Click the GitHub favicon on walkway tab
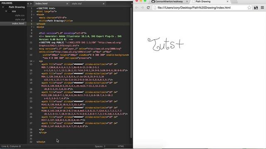 [153, 2]
